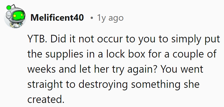224x107 pixels.
Task: Click the phrase "lock box" in comment
Action: (125, 54)
